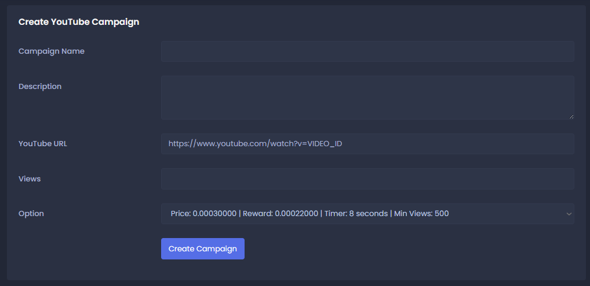590x286 pixels.
Task: Click the Campaign Name input field
Action: pyautogui.click(x=367, y=51)
